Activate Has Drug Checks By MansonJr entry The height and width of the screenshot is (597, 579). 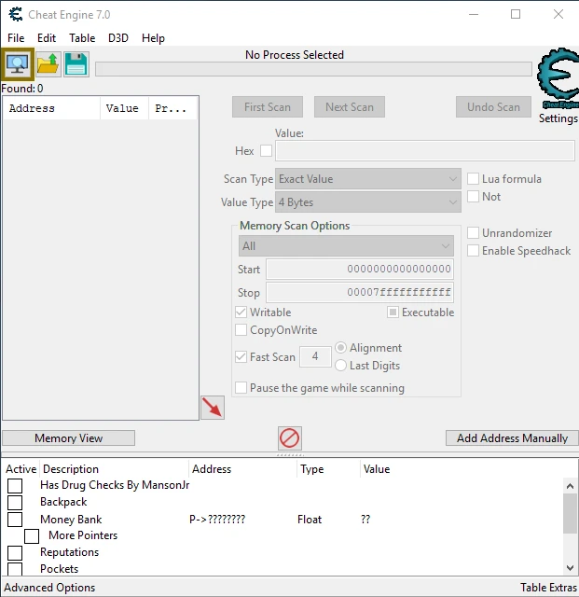(x=15, y=486)
